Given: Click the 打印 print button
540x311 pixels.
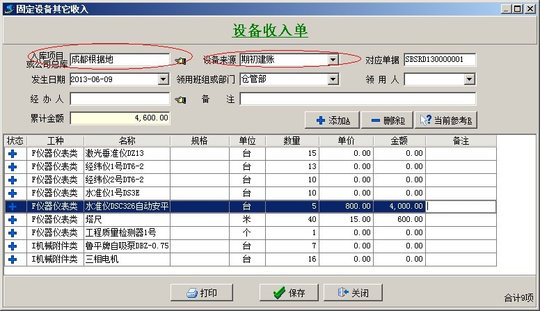Looking at the screenshot, I should (x=201, y=293).
